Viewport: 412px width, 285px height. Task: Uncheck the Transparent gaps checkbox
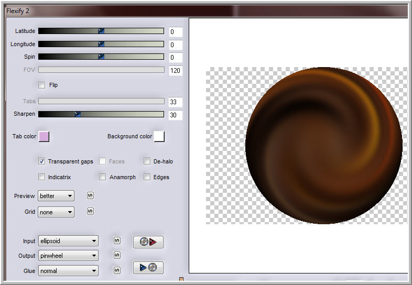click(x=41, y=161)
